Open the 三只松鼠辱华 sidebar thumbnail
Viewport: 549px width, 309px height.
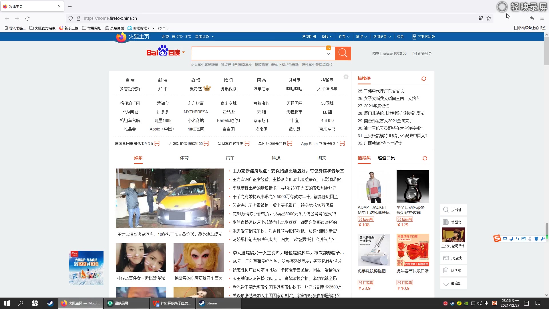tap(453, 235)
